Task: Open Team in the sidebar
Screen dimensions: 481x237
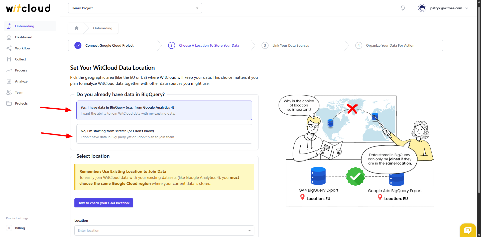Action: click(30, 92)
